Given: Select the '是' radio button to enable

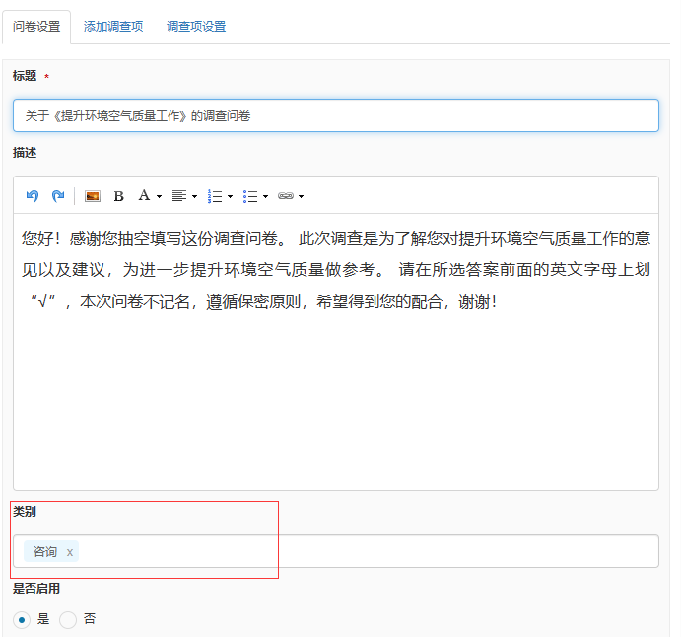Looking at the screenshot, I should (22, 620).
